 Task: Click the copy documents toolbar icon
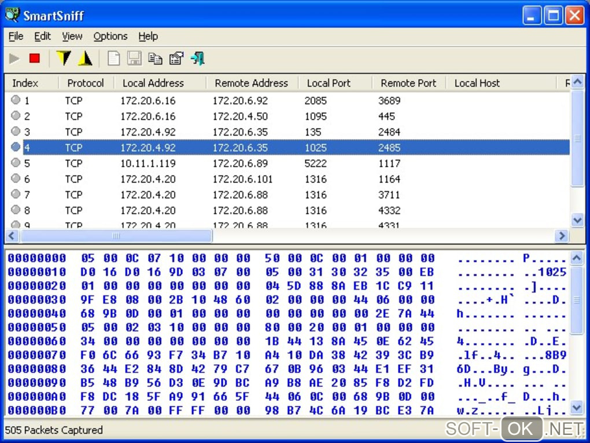point(155,58)
